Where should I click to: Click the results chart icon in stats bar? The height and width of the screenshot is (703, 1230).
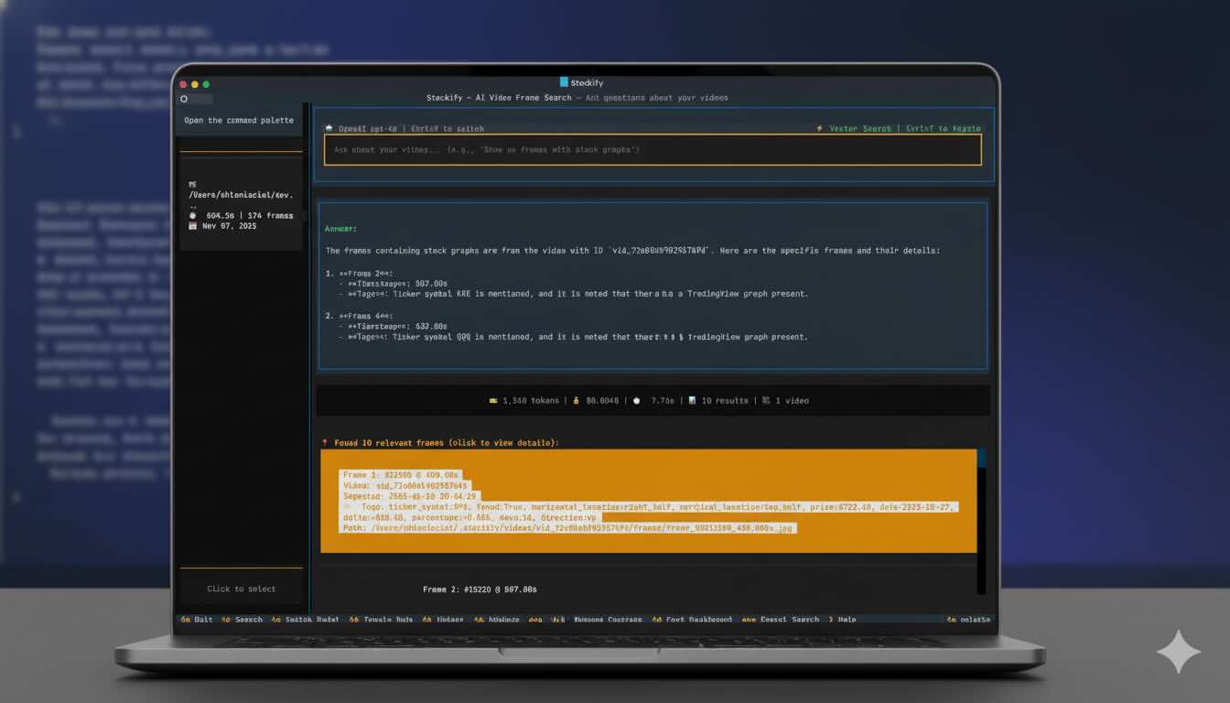(x=692, y=401)
